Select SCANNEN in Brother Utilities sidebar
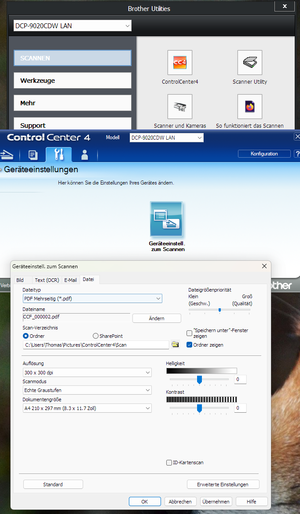This screenshot has height=514, width=300. [x=73, y=58]
